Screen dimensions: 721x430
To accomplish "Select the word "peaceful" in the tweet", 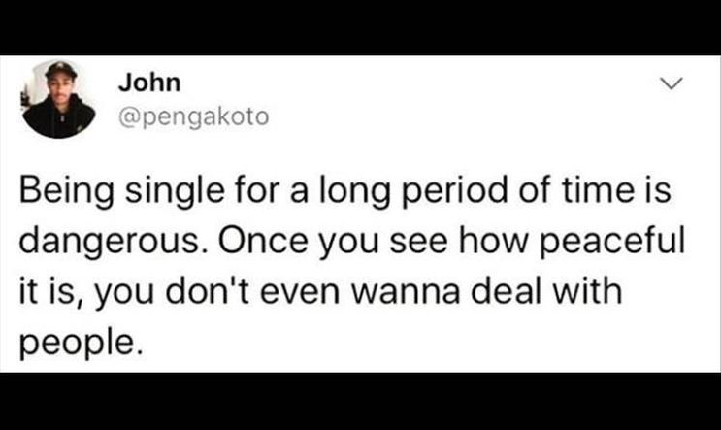I will (612, 243).
